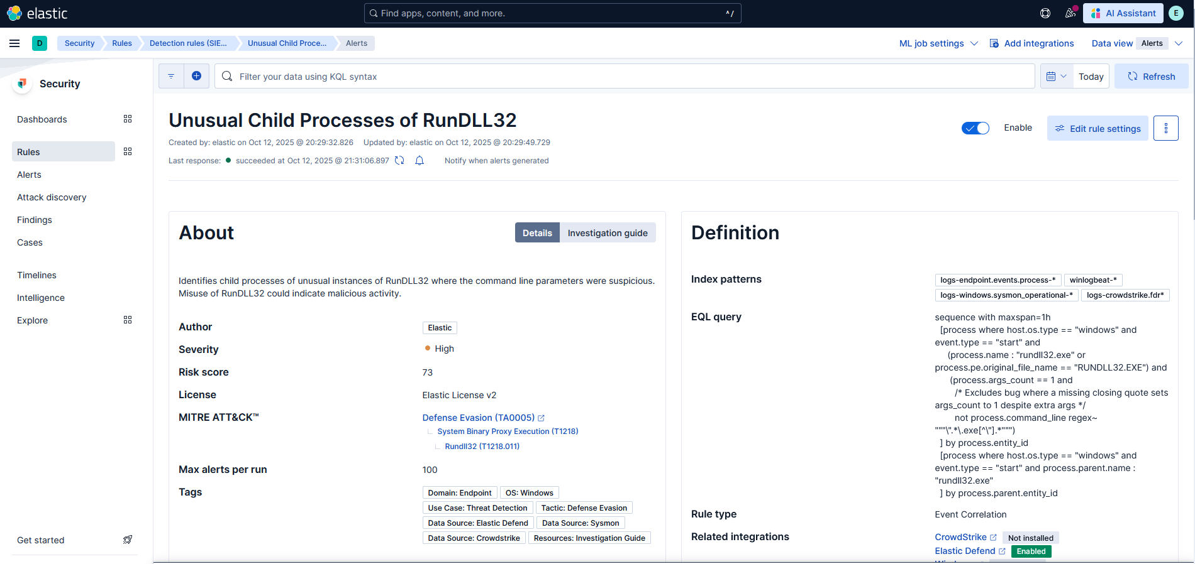Open the hamburger navigation menu
This screenshot has height=564, width=1195.
pos(14,43)
